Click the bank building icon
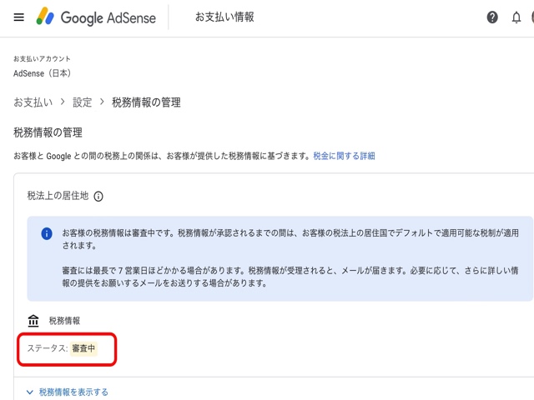Image resolution: width=534 pixels, height=400 pixels. 33,321
